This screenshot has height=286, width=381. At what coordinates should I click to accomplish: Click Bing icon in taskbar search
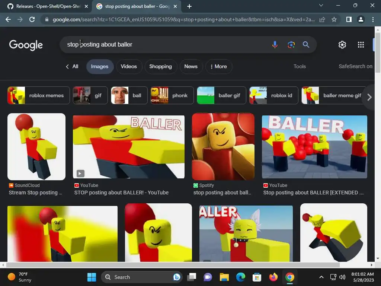[177, 277]
